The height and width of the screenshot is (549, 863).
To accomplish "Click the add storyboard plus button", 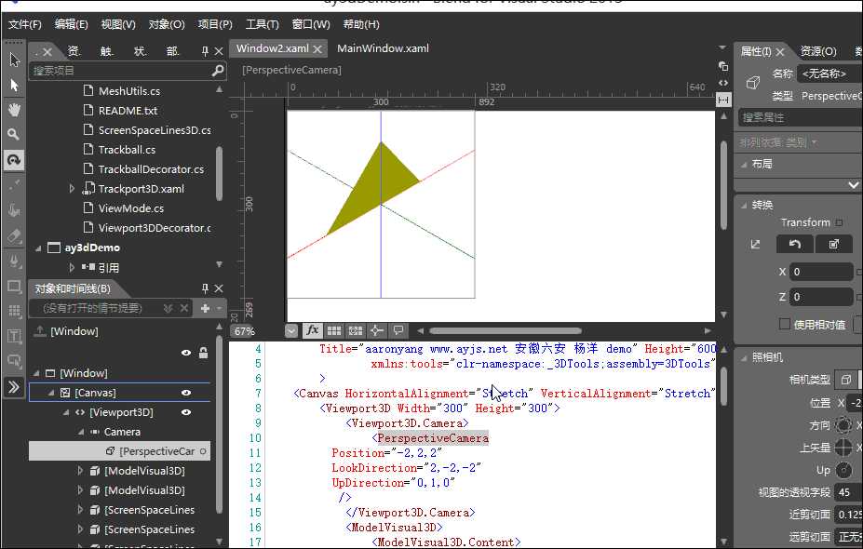I will 206,308.
